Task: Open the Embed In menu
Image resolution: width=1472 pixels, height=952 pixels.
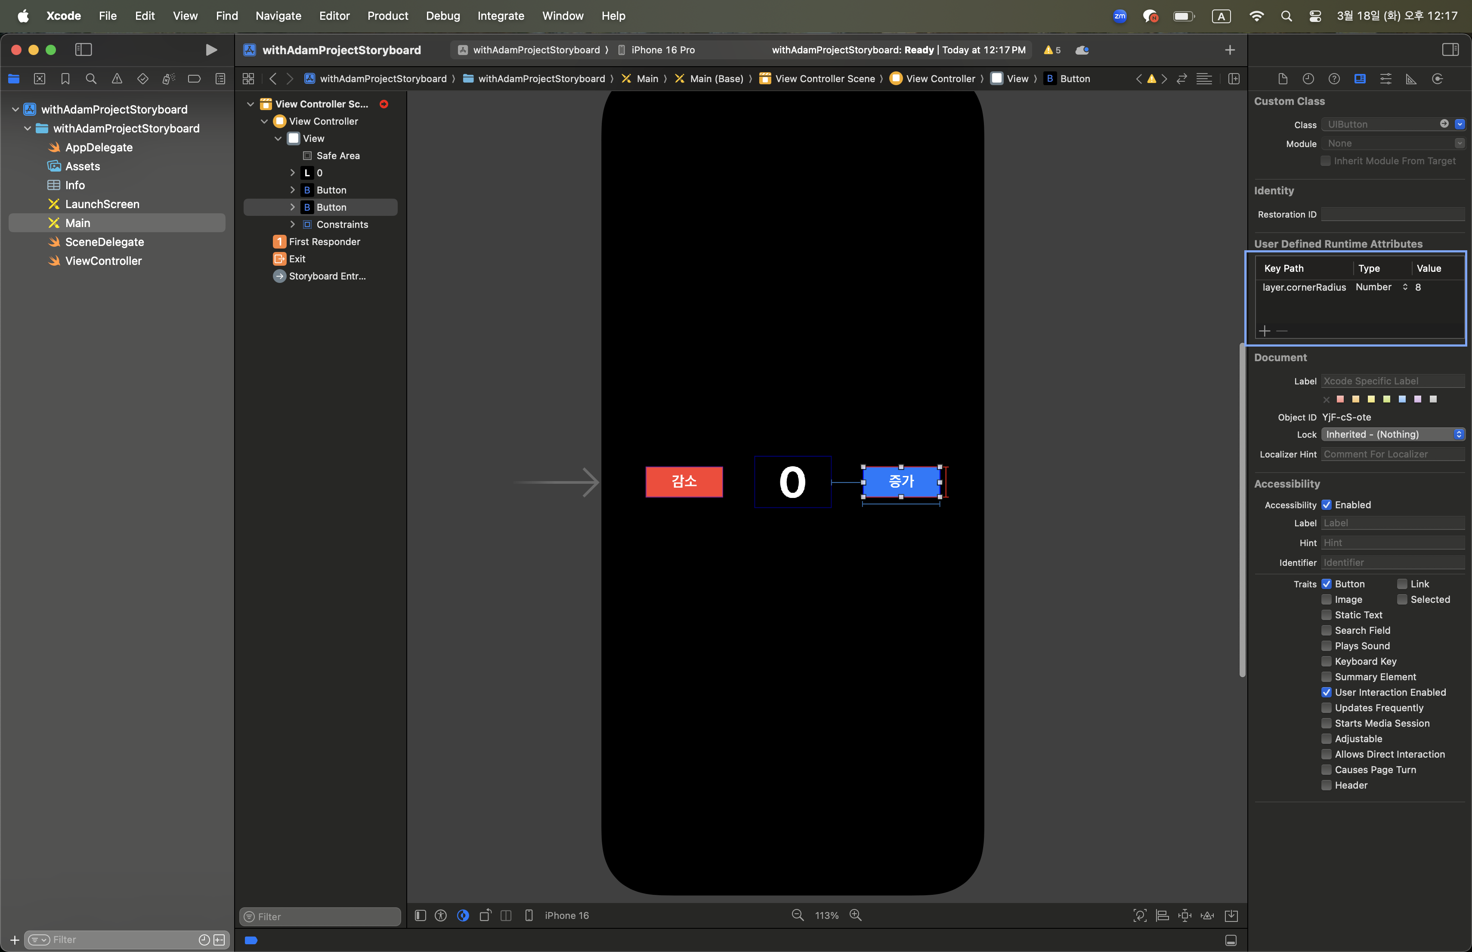Action: click(1231, 915)
